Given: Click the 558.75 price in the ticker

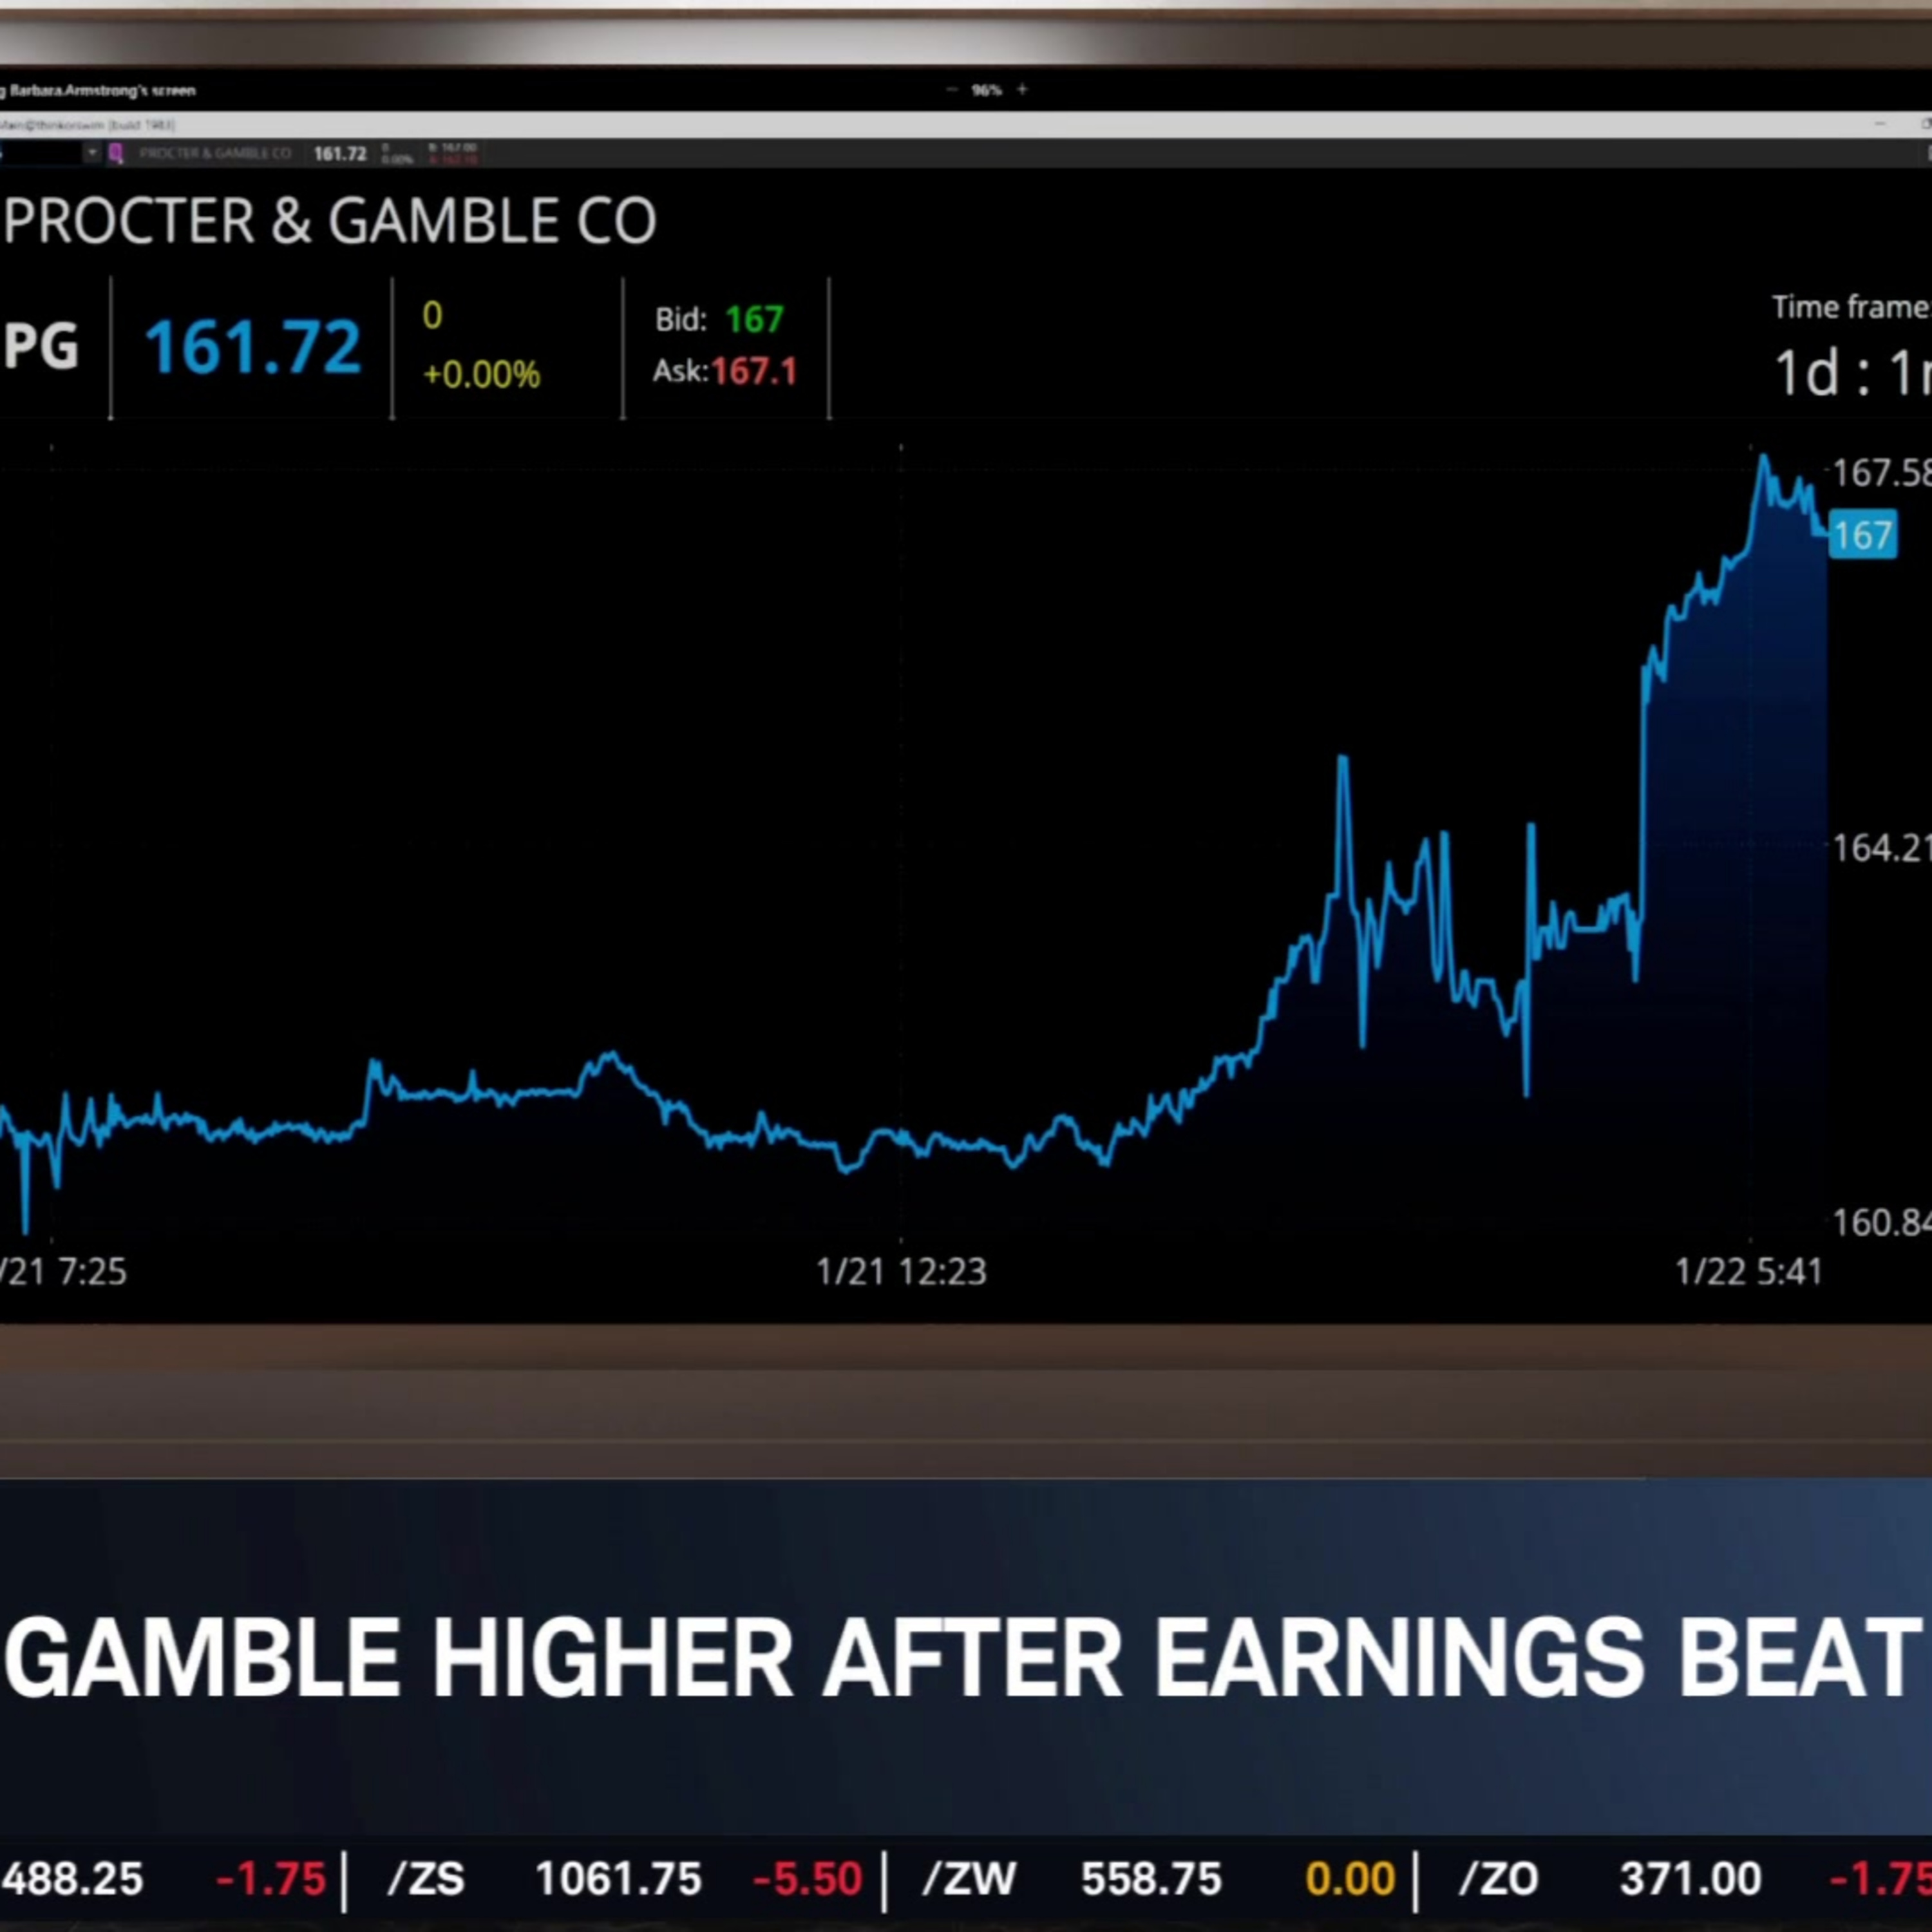Looking at the screenshot, I should point(1151,1879).
